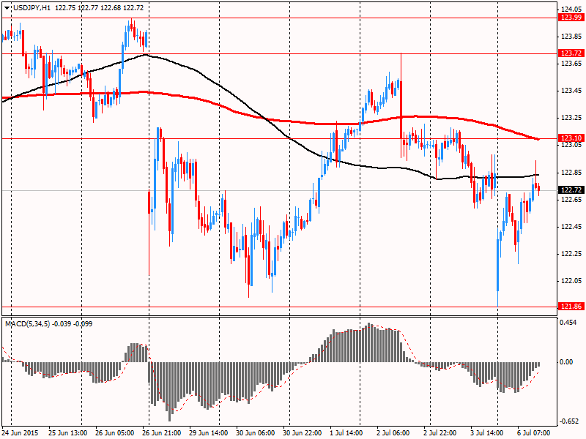Click the black current price label 122.72
The height and width of the screenshot is (439, 586).
pos(571,190)
